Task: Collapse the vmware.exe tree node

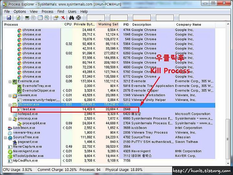Action: (10, 96)
